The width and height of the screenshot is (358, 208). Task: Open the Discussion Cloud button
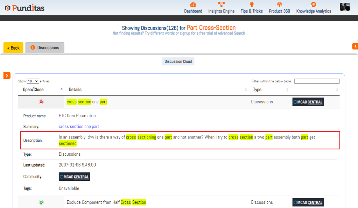click(178, 61)
